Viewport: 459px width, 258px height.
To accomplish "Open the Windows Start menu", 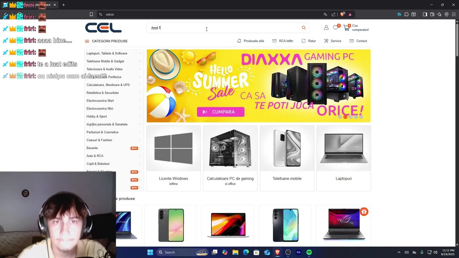I will (150, 252).
